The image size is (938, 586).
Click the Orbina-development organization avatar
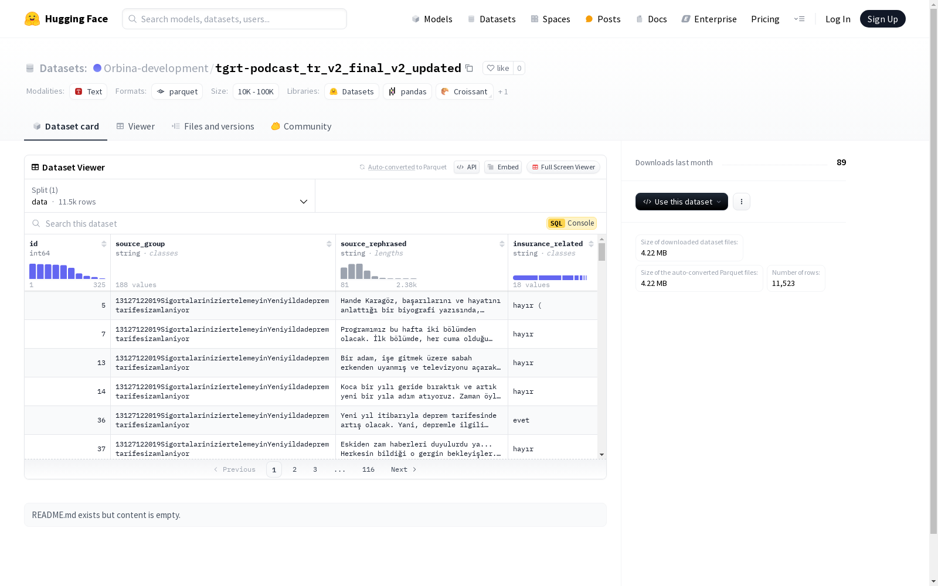[x=97, y=68]
